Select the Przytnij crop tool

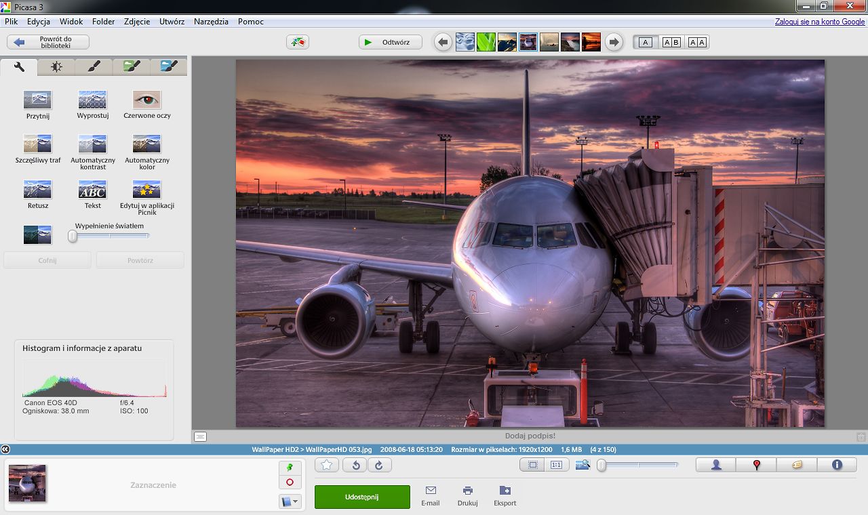point(37,100)
